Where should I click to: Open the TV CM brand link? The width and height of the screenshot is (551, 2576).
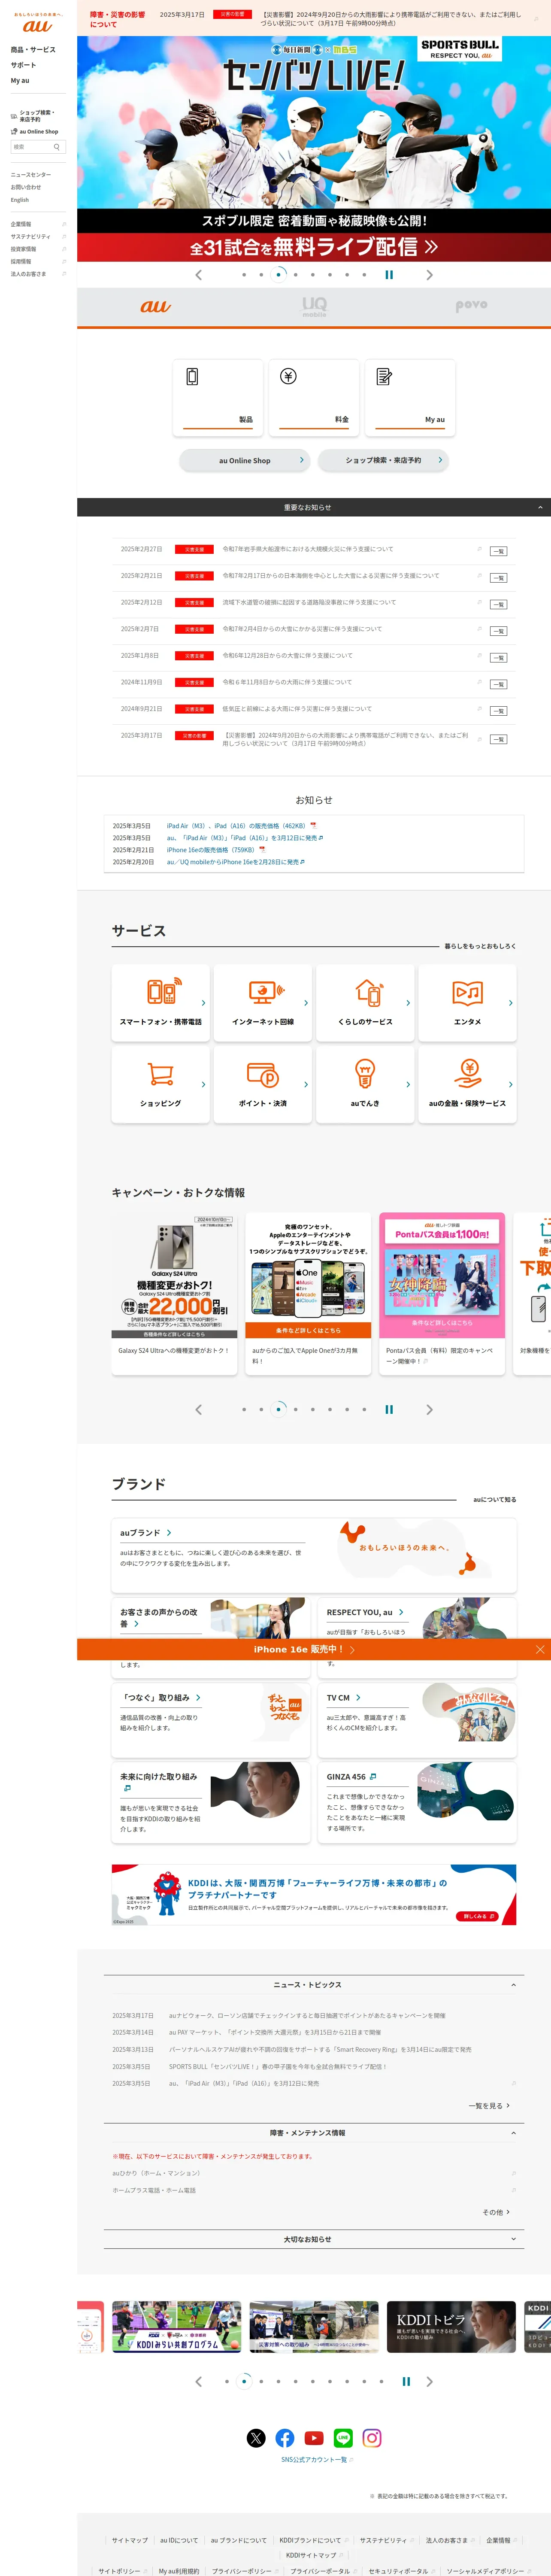[x=344, y=1697]
